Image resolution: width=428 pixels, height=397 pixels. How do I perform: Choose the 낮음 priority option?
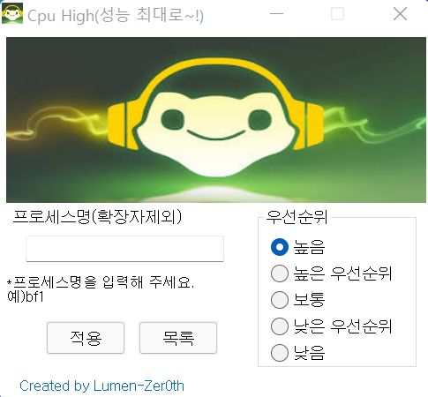point(280,353)
